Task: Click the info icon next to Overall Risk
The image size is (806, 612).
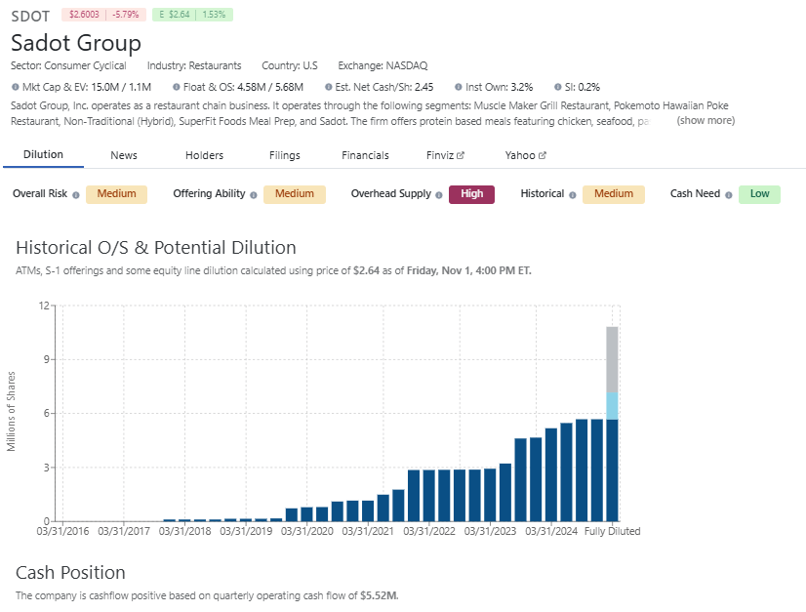Action: pos(76,194)
